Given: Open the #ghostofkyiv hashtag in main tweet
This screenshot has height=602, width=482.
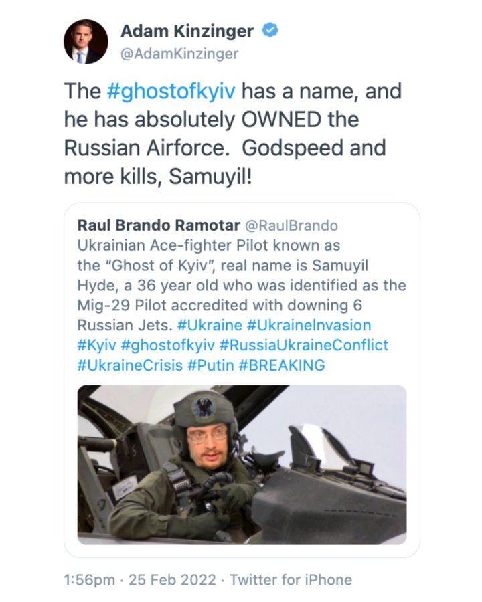Looking at the screenshot, I should click(x=171, y=92).
